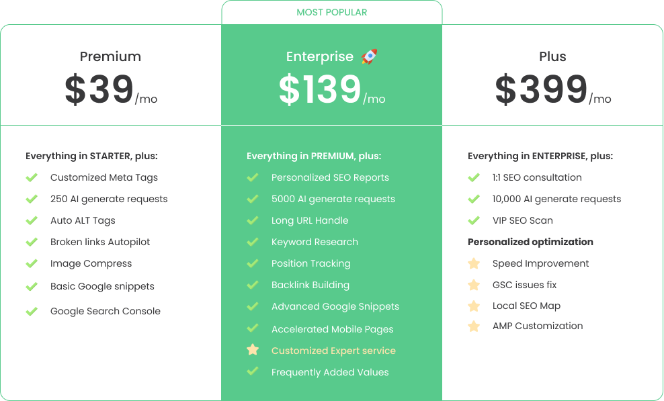Click the star beside Speed Improvement

474,263
